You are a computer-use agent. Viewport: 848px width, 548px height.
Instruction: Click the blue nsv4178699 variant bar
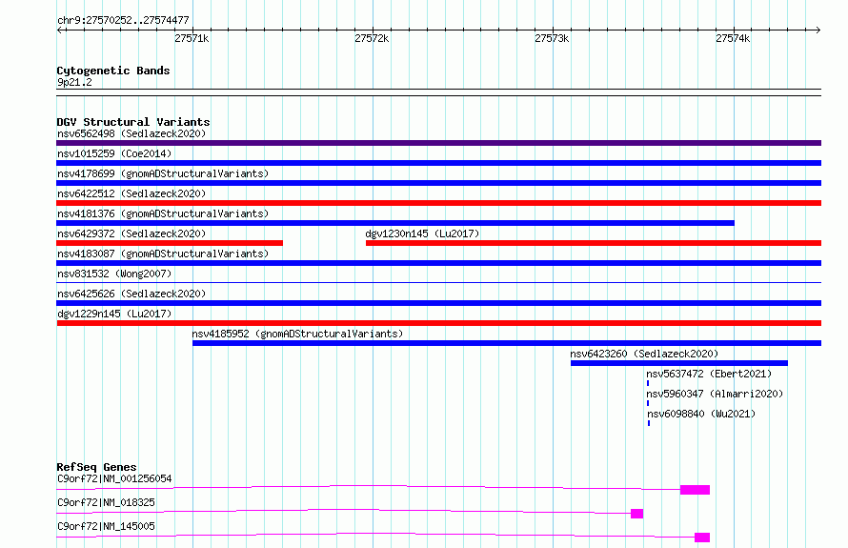click(x=438, y=183)
